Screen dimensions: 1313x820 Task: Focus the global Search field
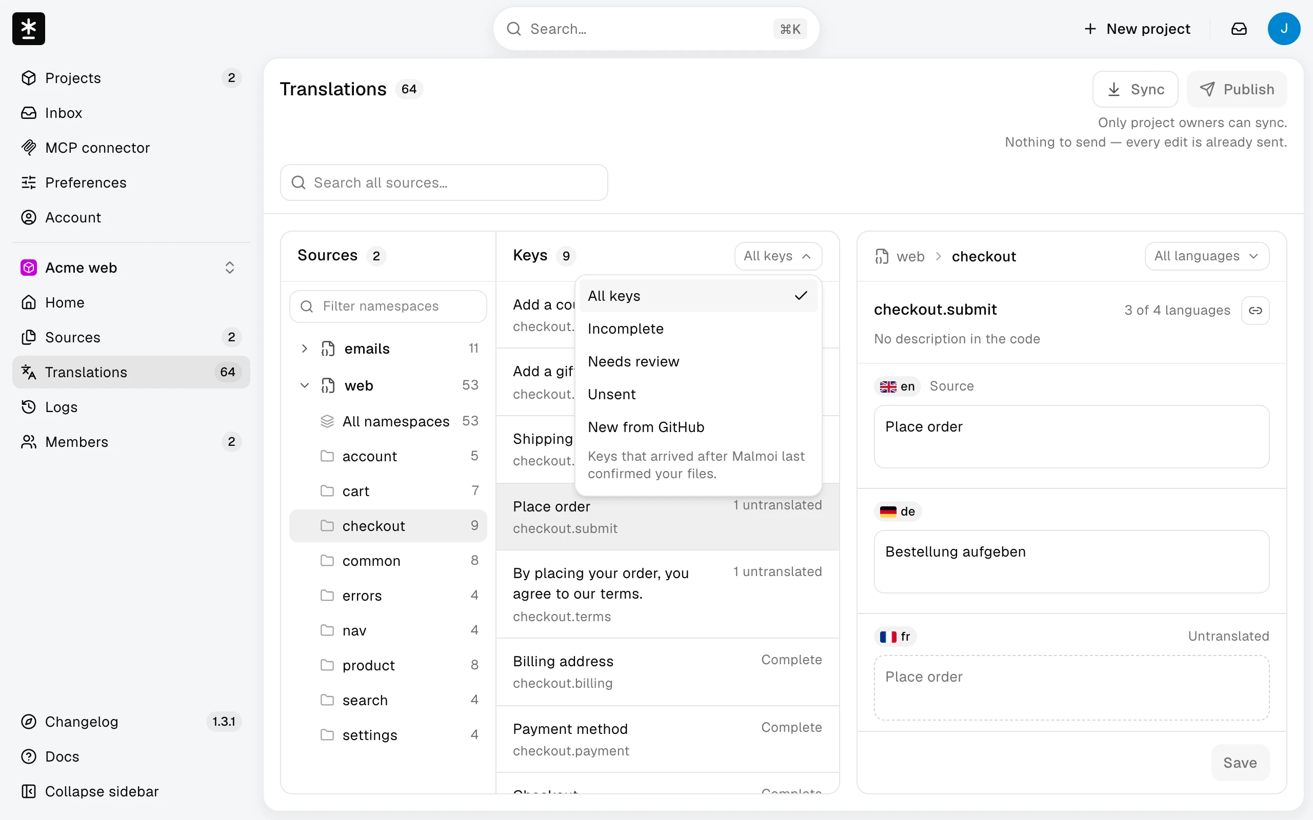[656, 29]
